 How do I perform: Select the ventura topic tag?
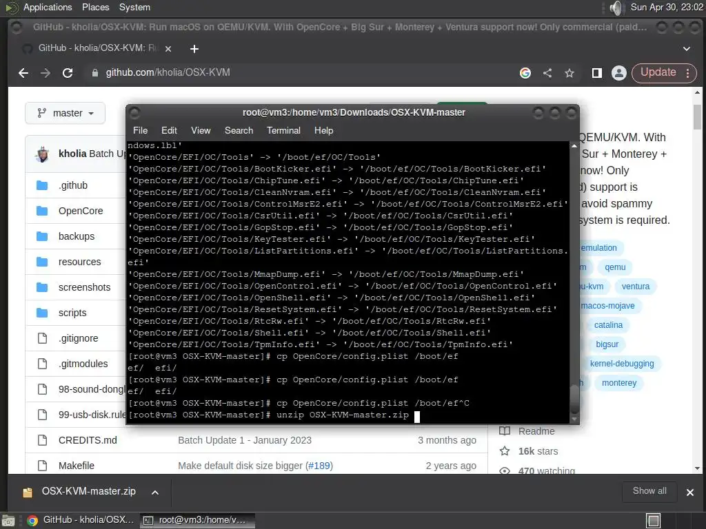point(635,287)
